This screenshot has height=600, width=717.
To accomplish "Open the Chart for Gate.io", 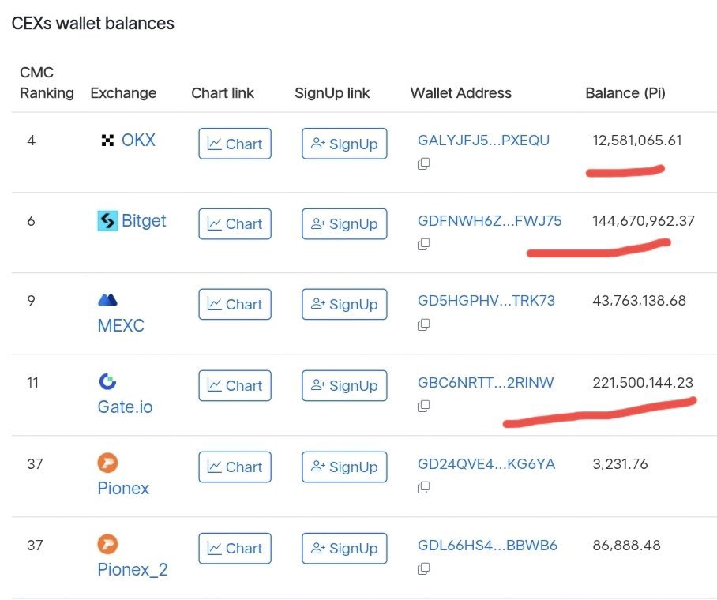I will (x=235, y=385).
